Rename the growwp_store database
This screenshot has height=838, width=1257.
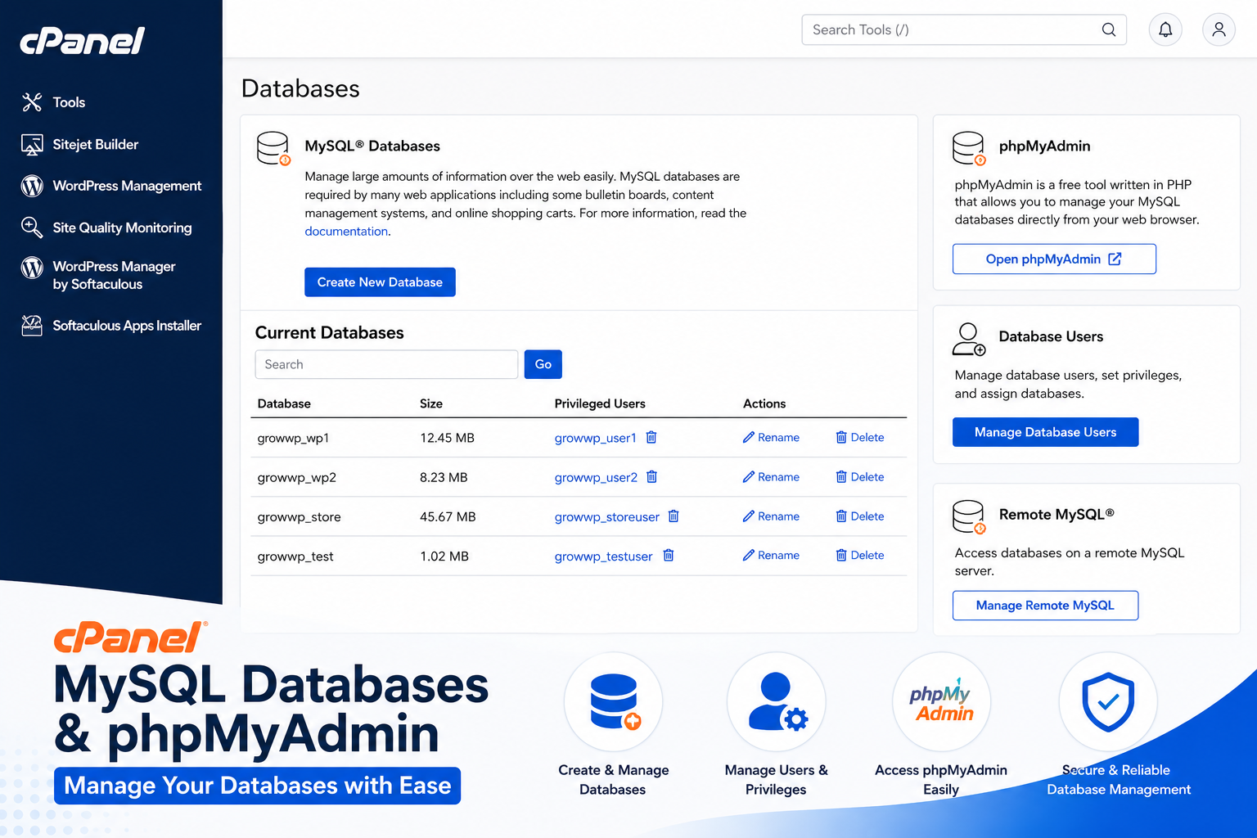point(771,516)
